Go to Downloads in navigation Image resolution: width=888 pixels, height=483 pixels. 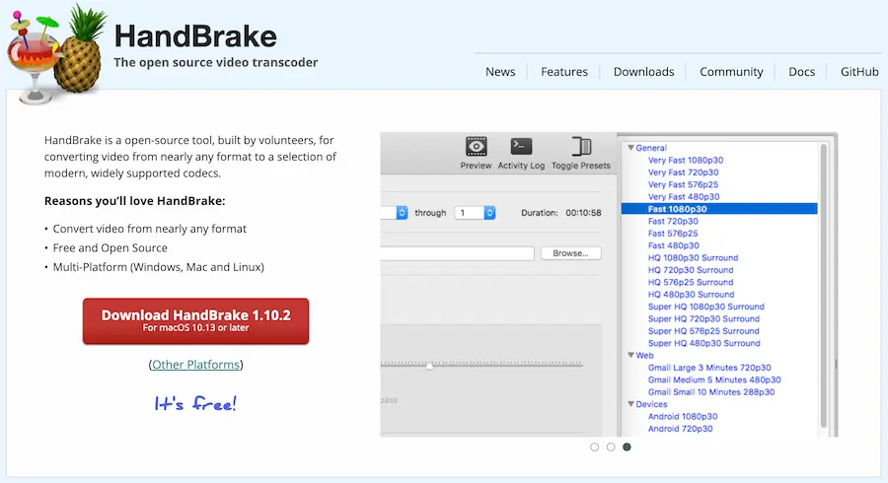644,72
